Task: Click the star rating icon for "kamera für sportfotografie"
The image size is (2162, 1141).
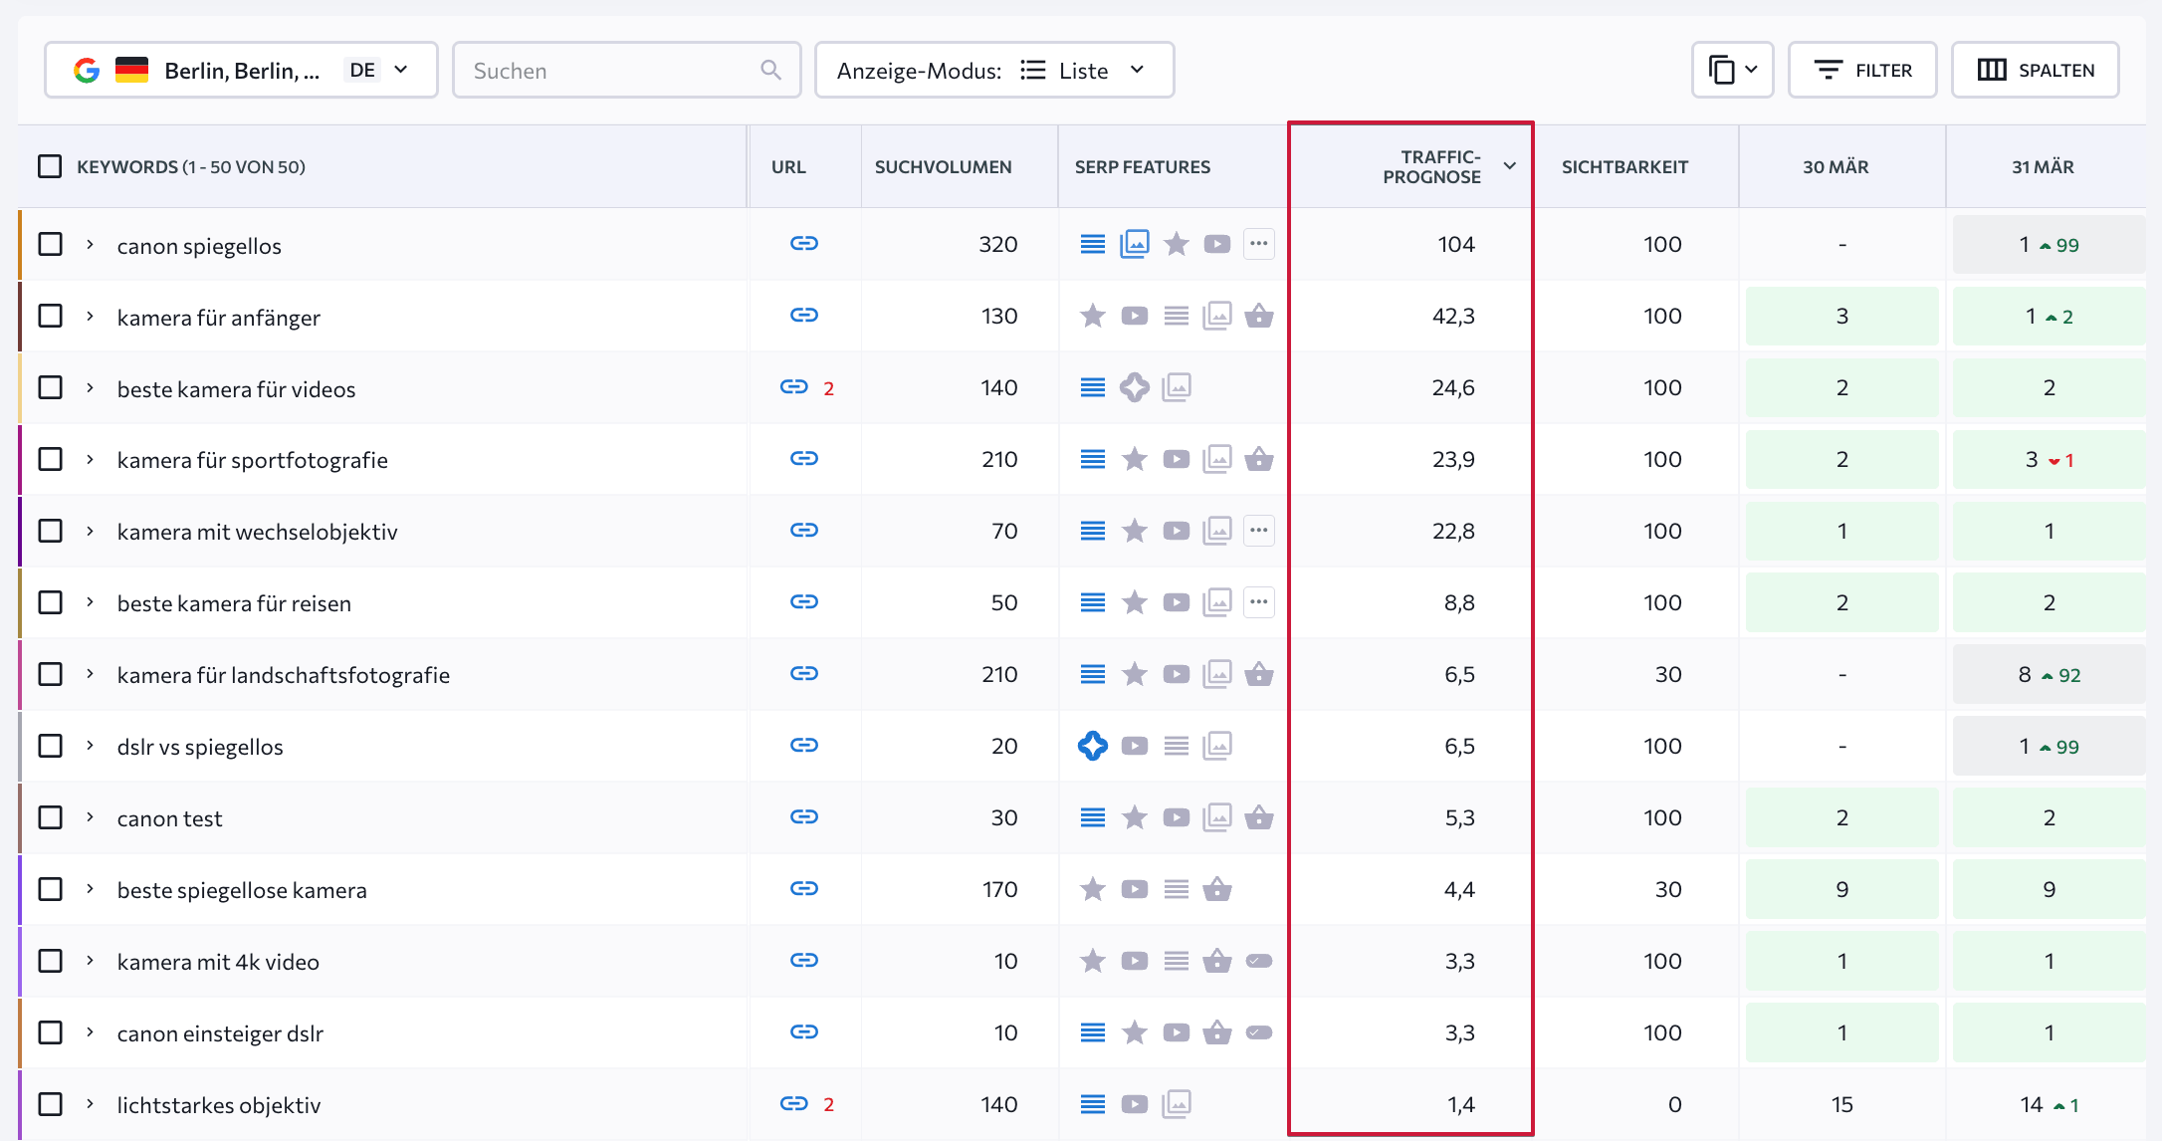Action: tap(1134, 459)
